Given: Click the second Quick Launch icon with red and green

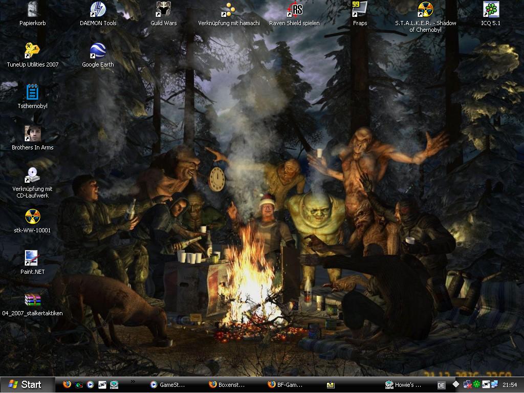Looking at the screenshot, I should (x=79, y=385).
